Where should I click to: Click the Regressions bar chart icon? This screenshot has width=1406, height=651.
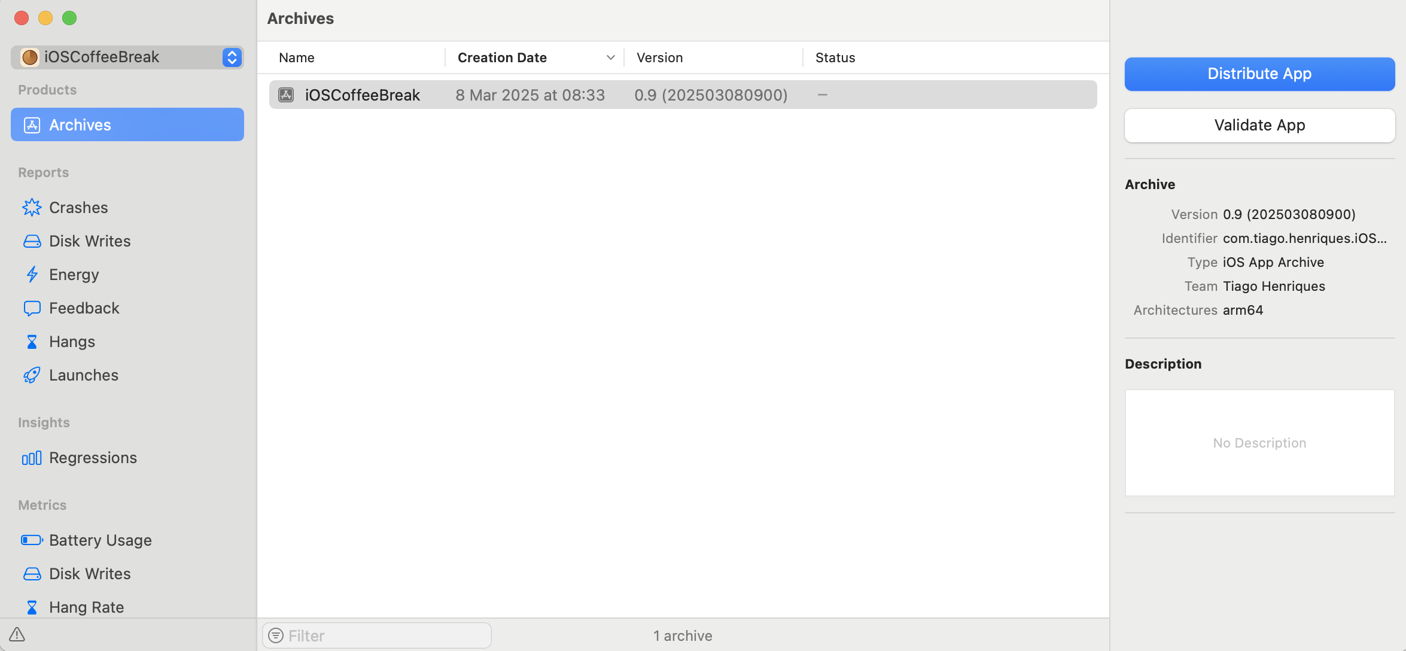32,458
